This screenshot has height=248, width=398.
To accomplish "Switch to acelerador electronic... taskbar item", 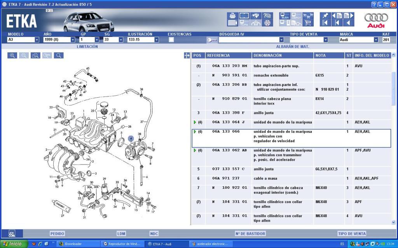I will (x=211, y=244).
